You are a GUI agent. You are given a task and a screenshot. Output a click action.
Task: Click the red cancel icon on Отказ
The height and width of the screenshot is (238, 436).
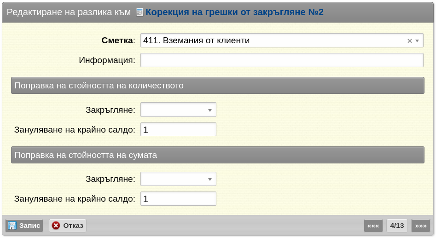56,226
